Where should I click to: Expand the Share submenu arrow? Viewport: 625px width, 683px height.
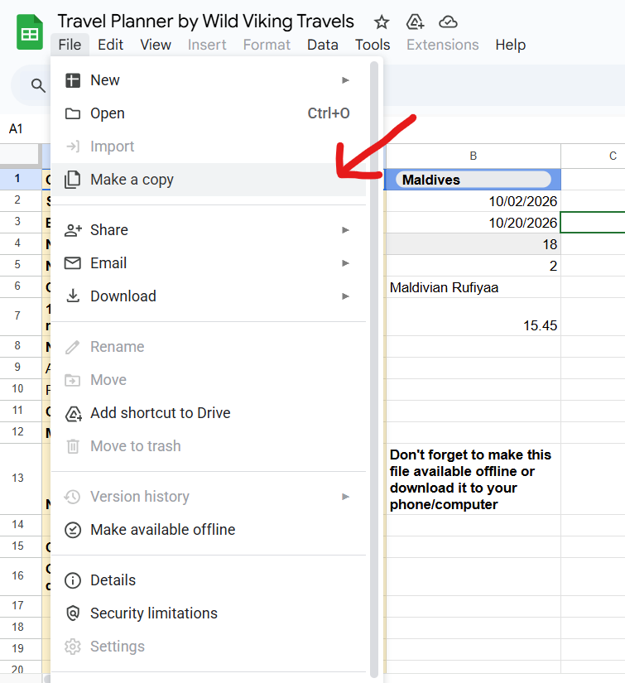[x=345, y=230]
